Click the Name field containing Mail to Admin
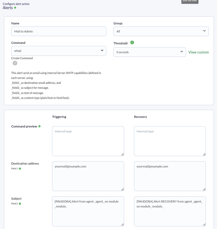217x229 pixels. point(59,31)
